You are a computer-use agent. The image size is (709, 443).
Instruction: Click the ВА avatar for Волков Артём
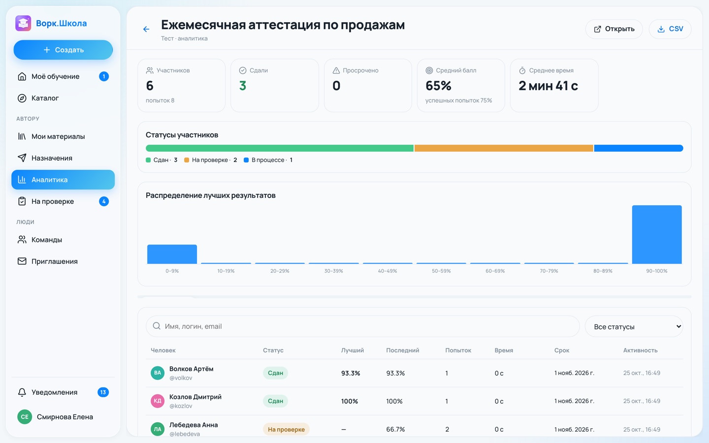click(x=158, y=373)
